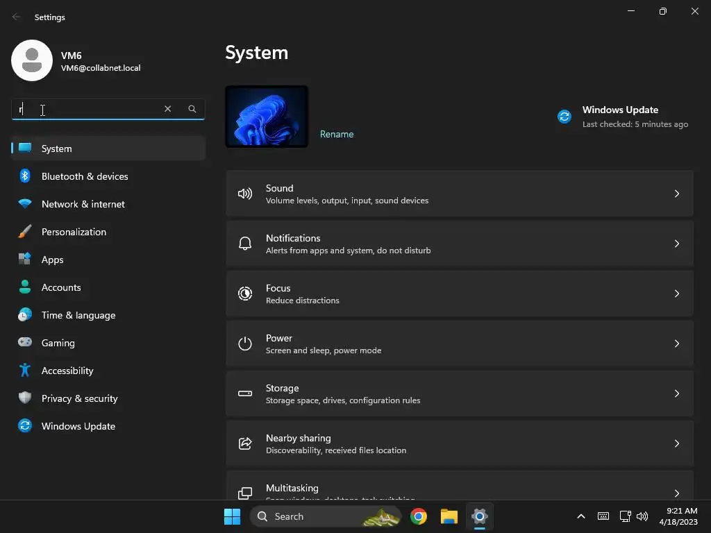
Task: Click "Reduce distractions" text
Action: (303, 301)
